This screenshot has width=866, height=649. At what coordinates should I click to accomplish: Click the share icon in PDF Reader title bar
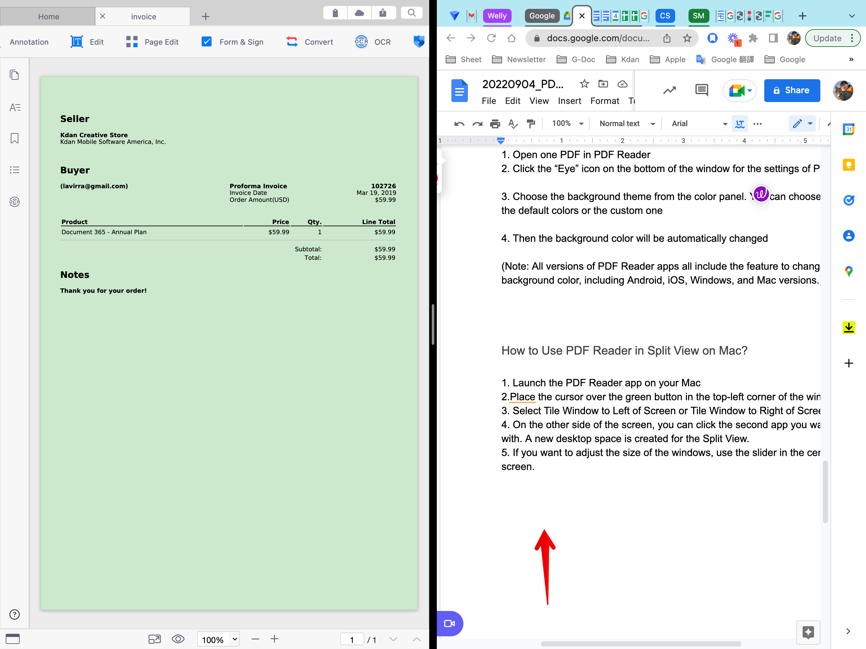coord(383,13)
